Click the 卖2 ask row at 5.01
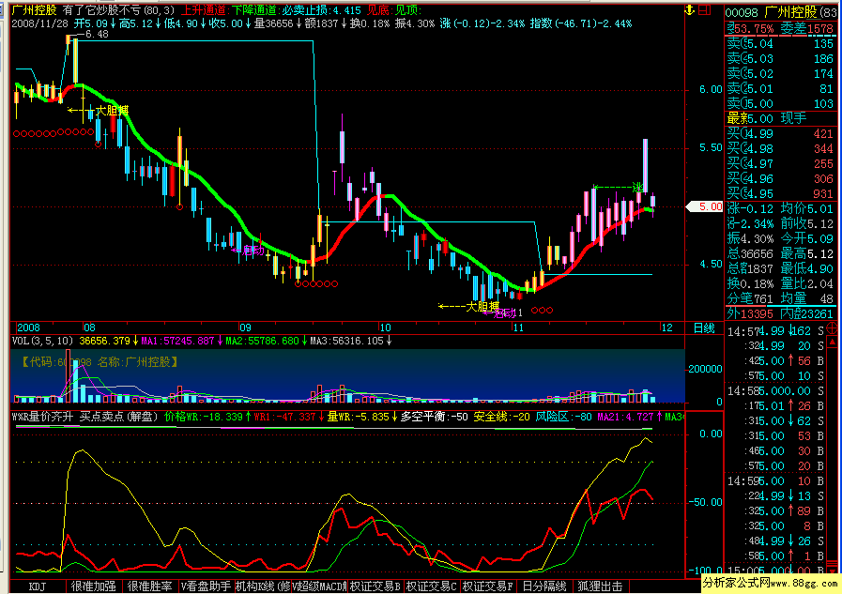The width and height of the screenshot is (842, 594). [780, 88]
